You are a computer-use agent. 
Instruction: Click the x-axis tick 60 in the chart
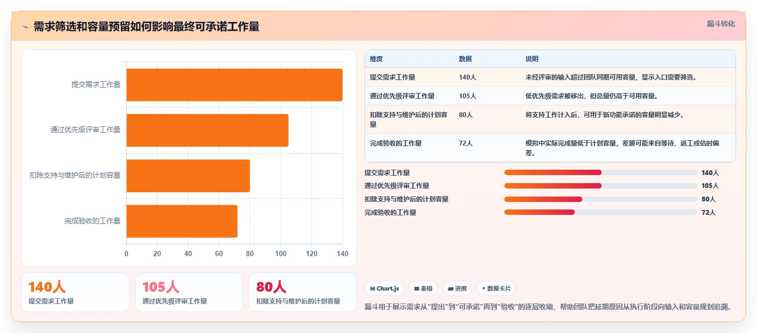219,254
